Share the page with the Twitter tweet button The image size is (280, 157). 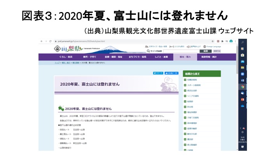pos(158,73)
